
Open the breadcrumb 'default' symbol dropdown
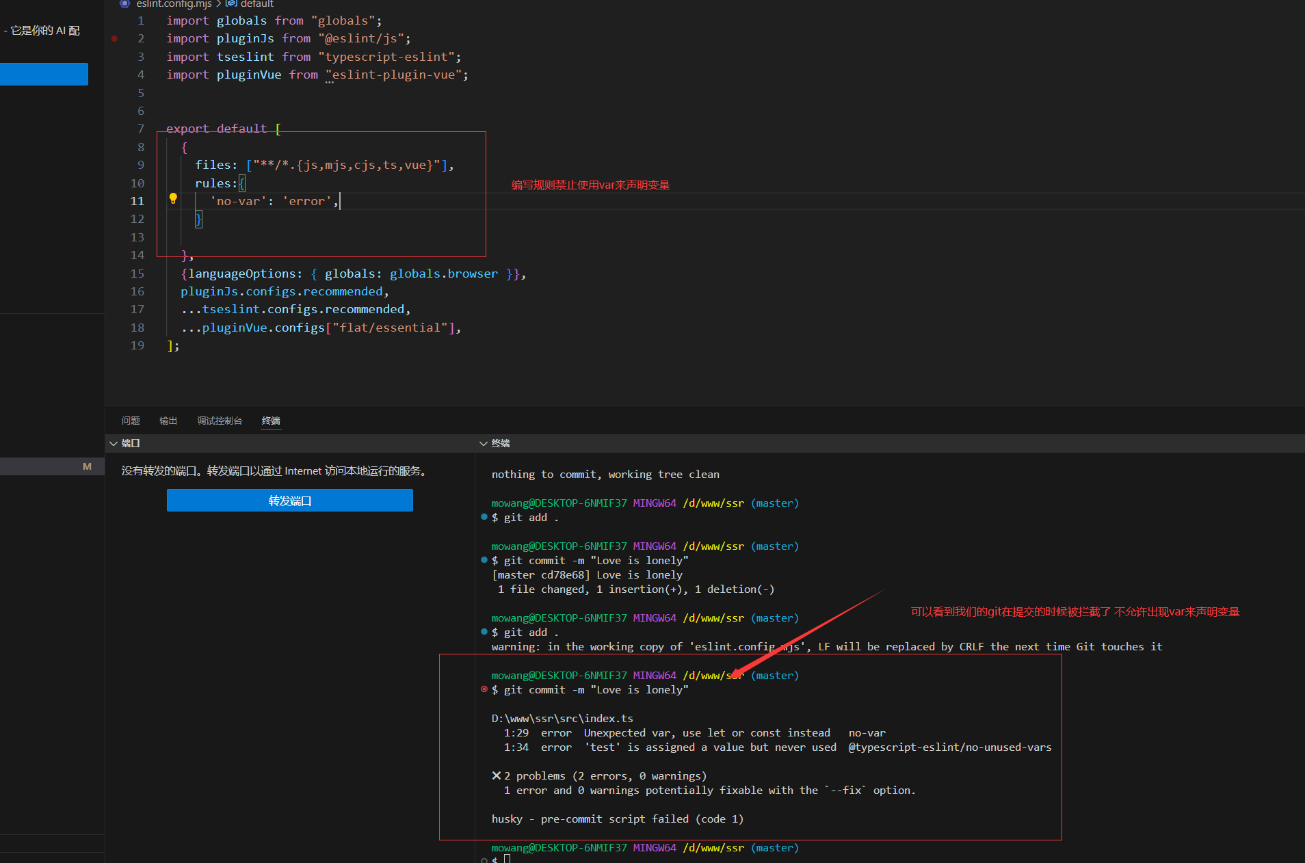(256, 4)
